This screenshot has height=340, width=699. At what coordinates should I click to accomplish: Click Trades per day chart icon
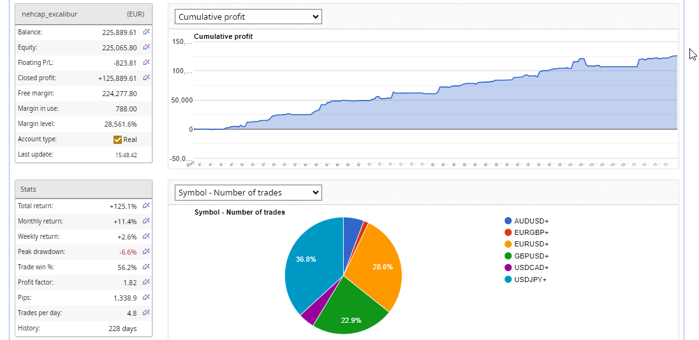click(x=146, y=313)
